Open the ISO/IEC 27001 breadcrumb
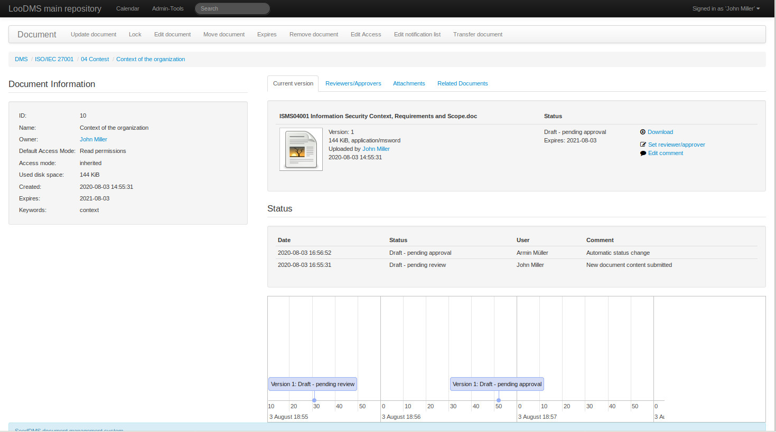Screen dimensions: 776x432 pyautogui.click(x=54, y=59)
